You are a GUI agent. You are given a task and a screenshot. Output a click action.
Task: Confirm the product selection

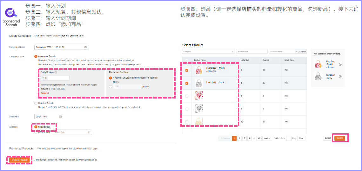(339, 138)
